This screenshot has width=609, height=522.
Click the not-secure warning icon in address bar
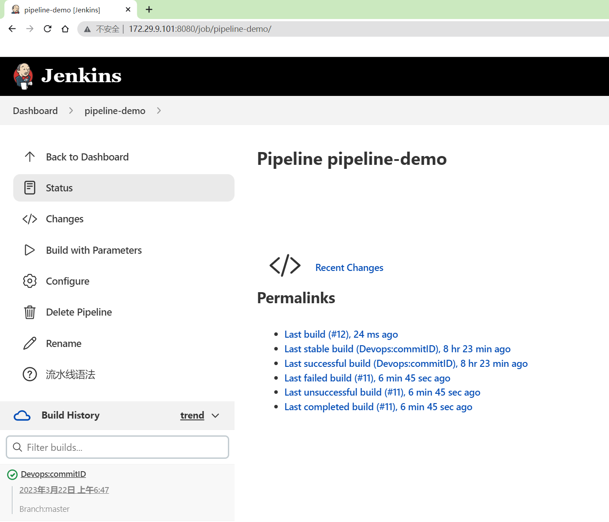(87, 29)
